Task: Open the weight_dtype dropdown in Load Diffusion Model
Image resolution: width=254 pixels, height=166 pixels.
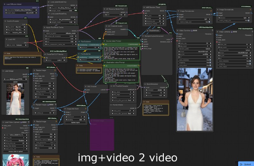Action: (x=21, y=13)
